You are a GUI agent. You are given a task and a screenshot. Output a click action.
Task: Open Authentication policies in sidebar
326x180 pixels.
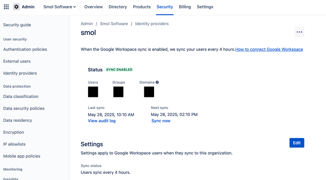25,49
